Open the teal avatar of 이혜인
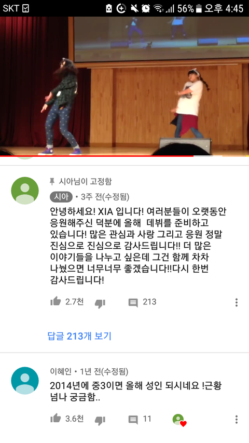This screenshot has width=249, height=443. tap(25, 381)
